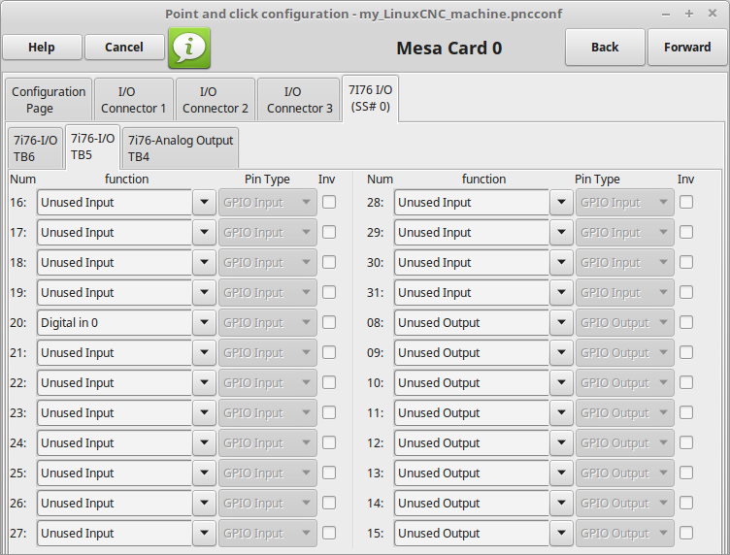
Task: Click the Unused Input field for pin 17
Action: tap(115, 232)
